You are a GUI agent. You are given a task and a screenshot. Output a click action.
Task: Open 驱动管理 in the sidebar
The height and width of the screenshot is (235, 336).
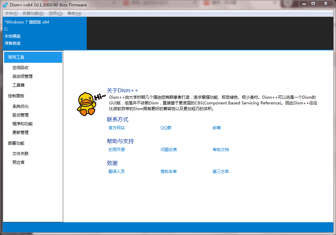click(x=20, y=115)
